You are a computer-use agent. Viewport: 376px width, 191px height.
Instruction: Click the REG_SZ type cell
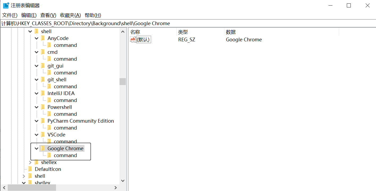(x=187, y=40)
